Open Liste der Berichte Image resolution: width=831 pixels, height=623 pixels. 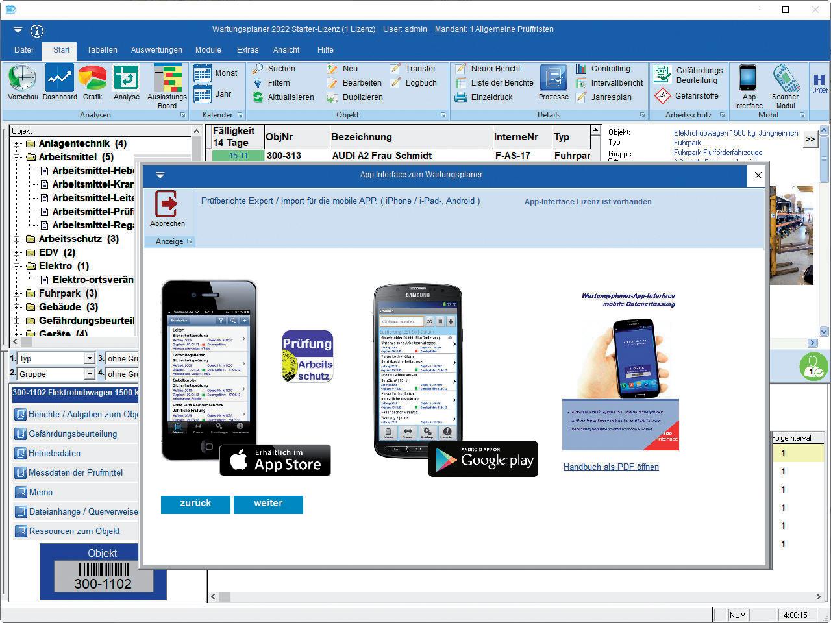494,83
